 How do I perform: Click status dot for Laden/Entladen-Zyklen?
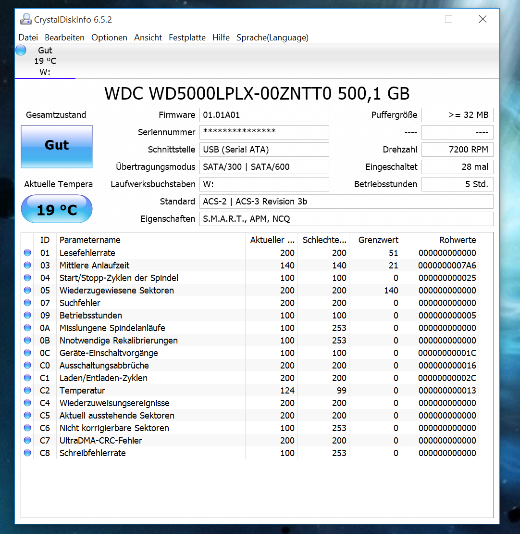point(27,378)
